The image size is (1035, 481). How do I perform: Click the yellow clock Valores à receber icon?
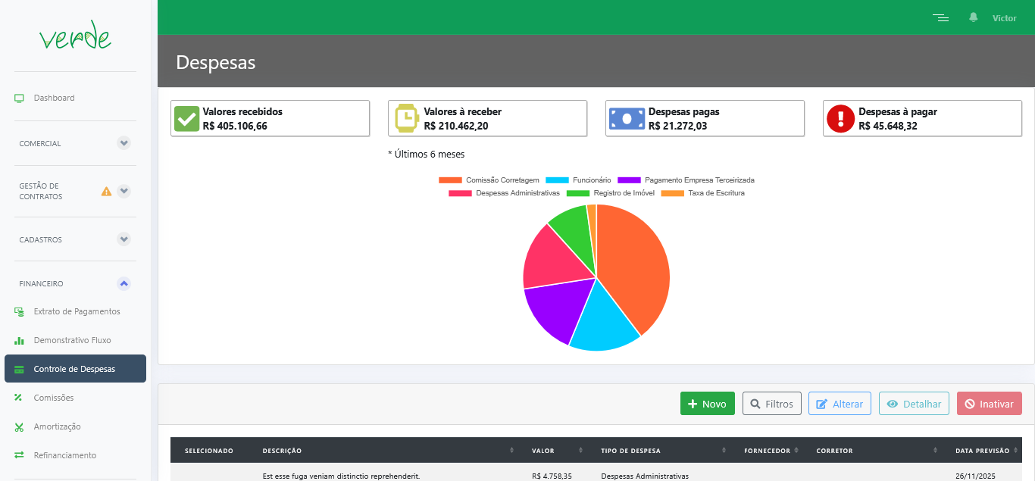click(407, 119)
